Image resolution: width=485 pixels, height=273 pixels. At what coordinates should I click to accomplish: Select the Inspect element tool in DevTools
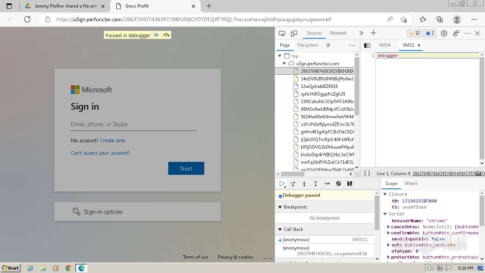282,33
